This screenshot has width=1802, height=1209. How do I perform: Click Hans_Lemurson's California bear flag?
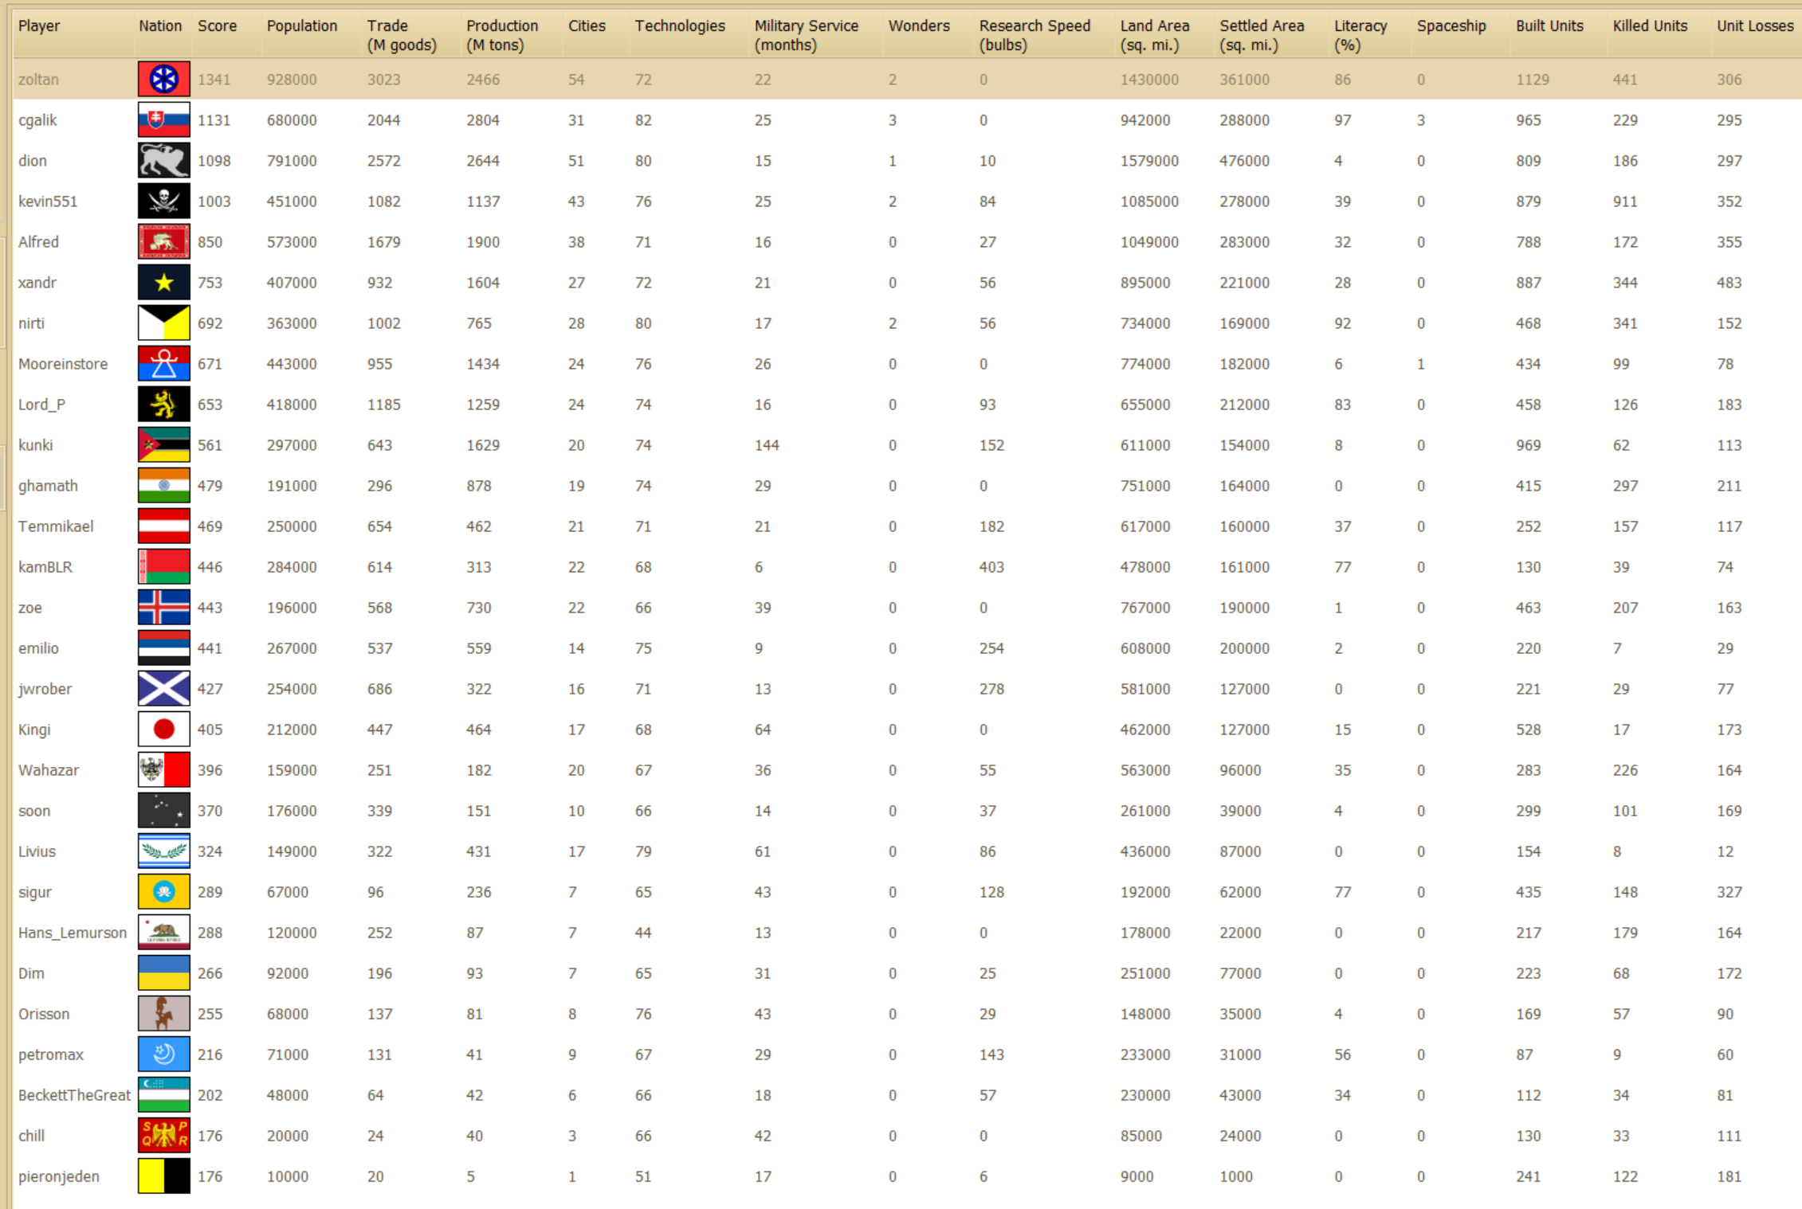163,932
